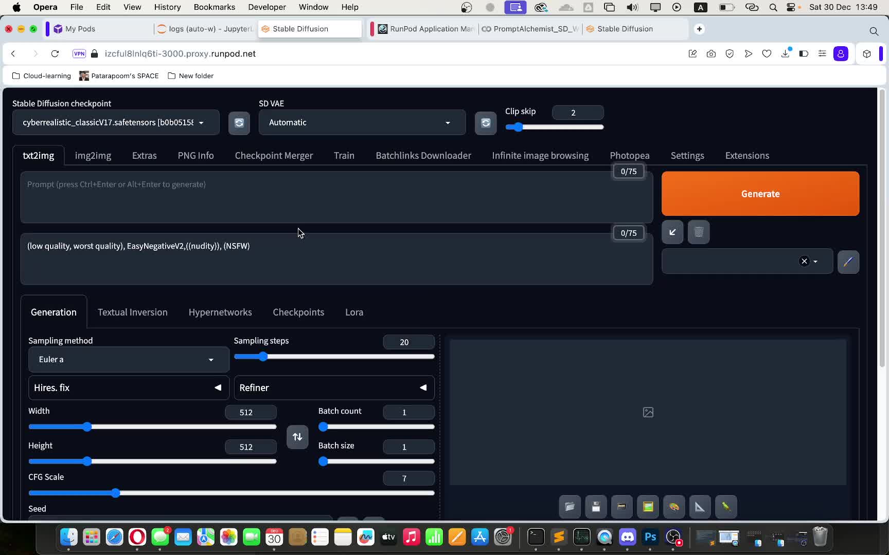
Task: Open the Sampling method dropdown
Action: (129, 360)
